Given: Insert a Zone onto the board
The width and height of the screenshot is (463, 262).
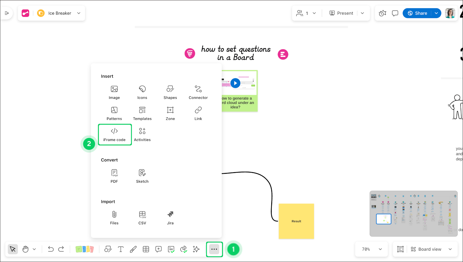Looking at the screenshot, I should point(170,113).
